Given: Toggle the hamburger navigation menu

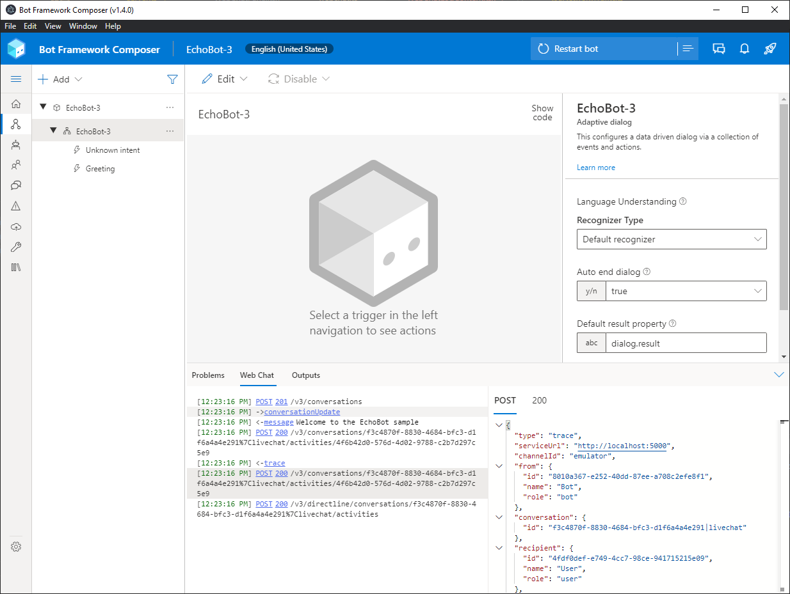Looking at the screenshot, I should pos(16,79).
